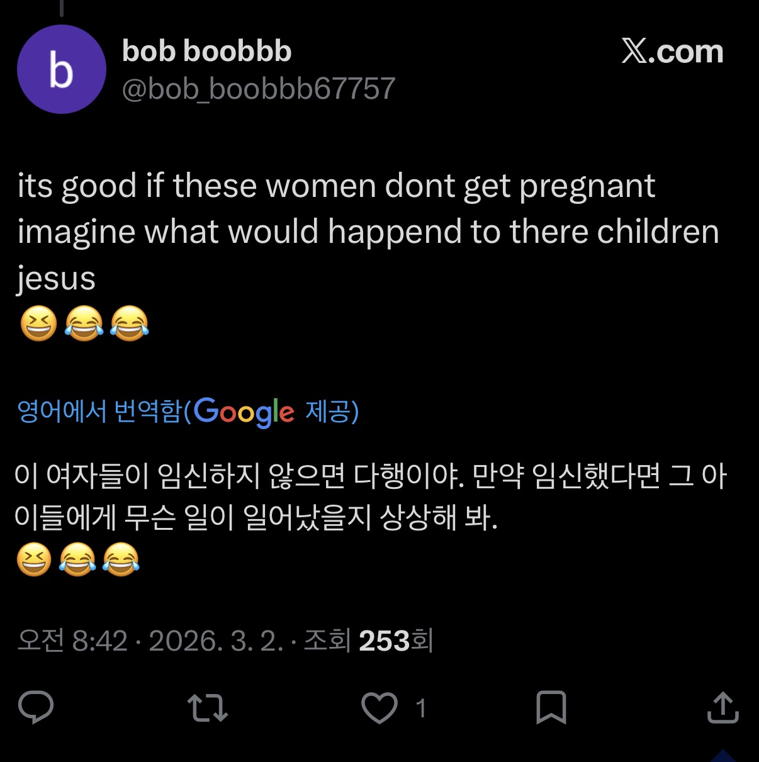759x762 pixels.
Task: Click the Korean translated tweet text
Action: pos(370,496)
